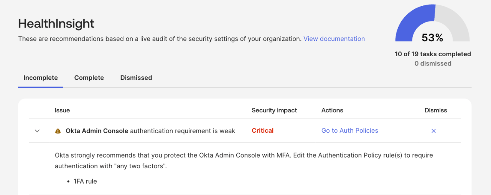
Task: Click the red Critical security impact label
Action: (x=262, y=131)
